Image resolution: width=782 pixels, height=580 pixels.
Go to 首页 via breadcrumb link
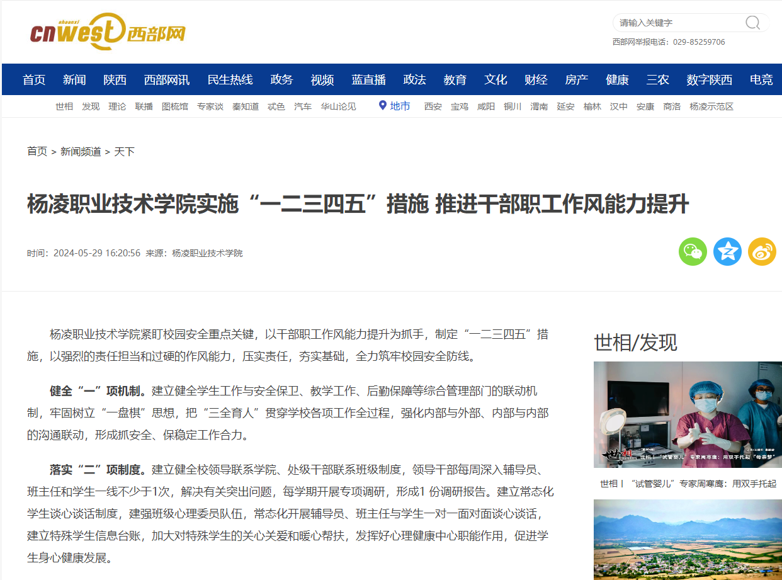(x=37, y=152)
